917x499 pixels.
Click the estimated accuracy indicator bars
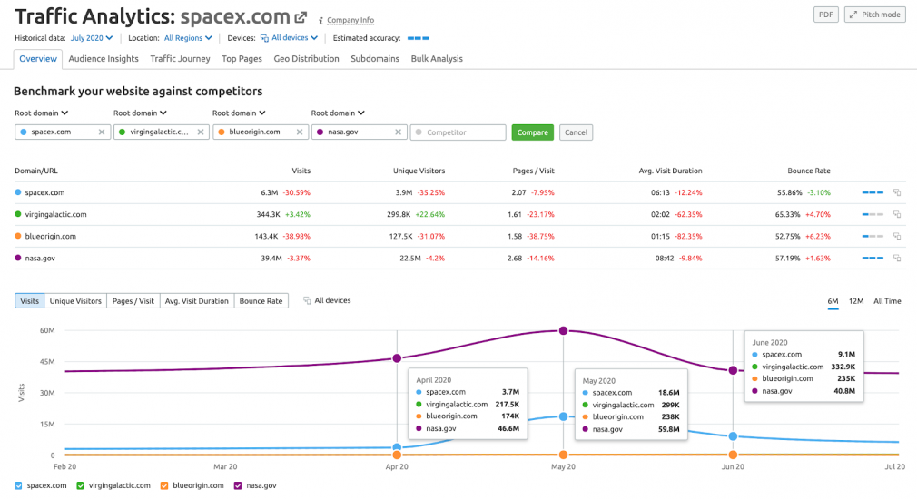(419, 38)
